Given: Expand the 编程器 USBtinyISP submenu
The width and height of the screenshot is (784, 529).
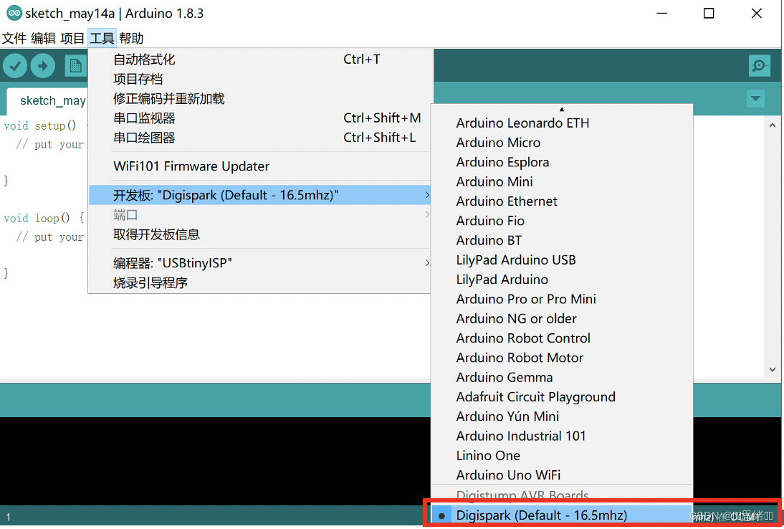Looking at the screenshot, I should [x=260, y=263].
